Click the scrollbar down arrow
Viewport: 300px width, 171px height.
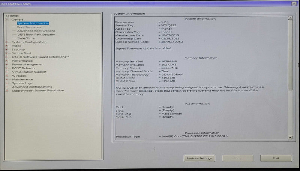click(x=290, y=138)
